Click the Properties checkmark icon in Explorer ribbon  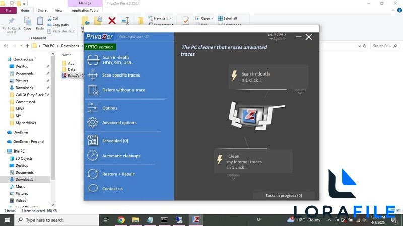186,21
